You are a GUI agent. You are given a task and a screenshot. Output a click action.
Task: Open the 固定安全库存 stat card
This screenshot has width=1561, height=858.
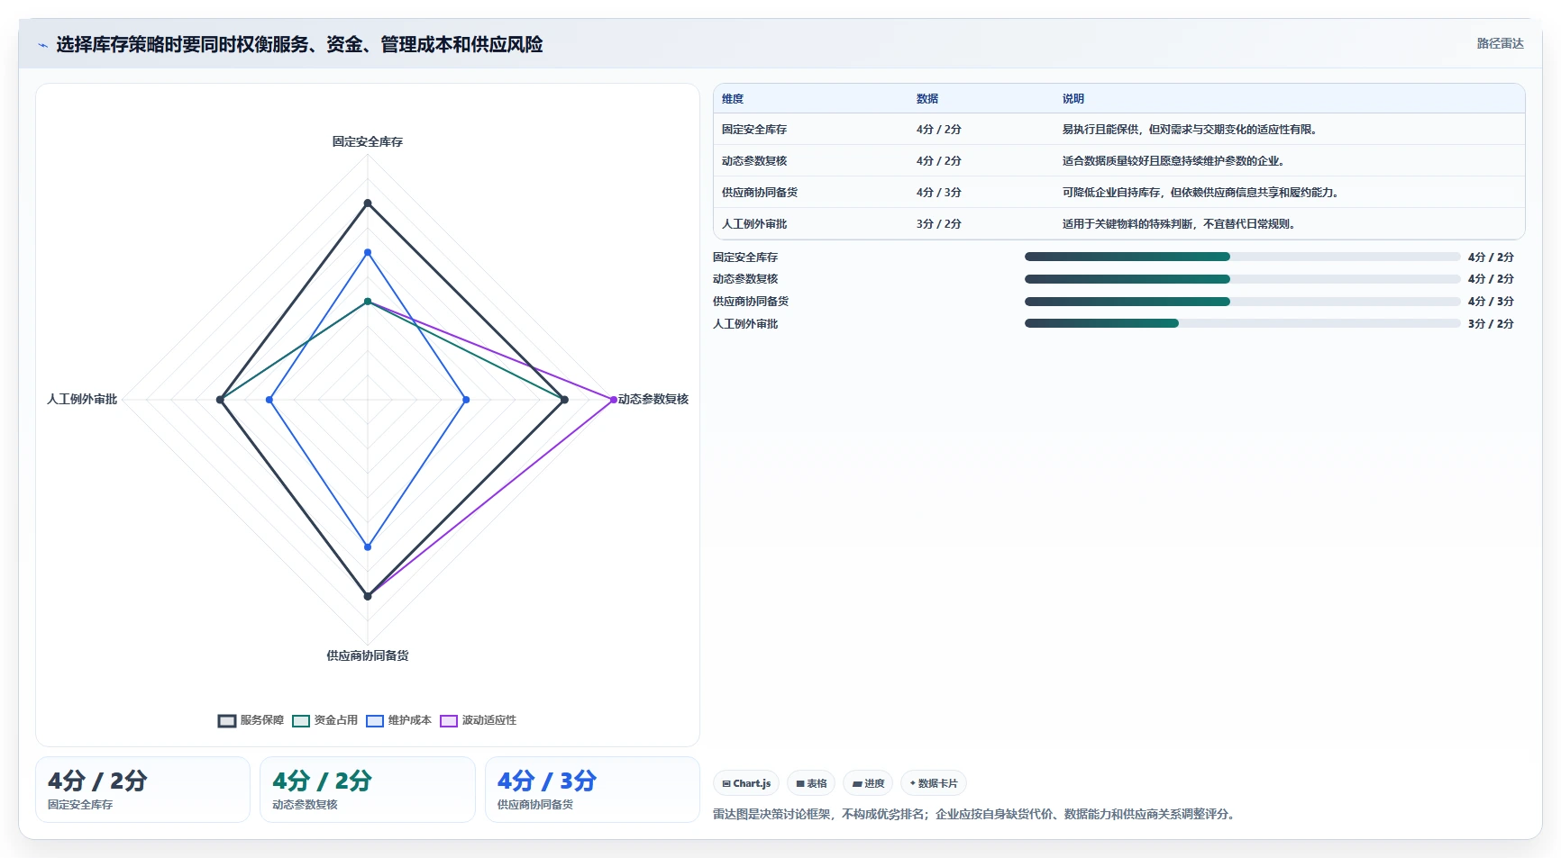142,790
